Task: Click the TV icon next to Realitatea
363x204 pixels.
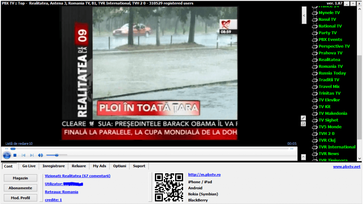Action: [315, 60]
